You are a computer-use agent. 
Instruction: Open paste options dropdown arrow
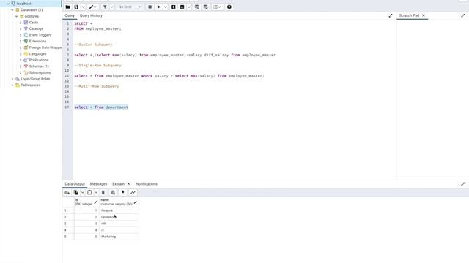(96, 193)
